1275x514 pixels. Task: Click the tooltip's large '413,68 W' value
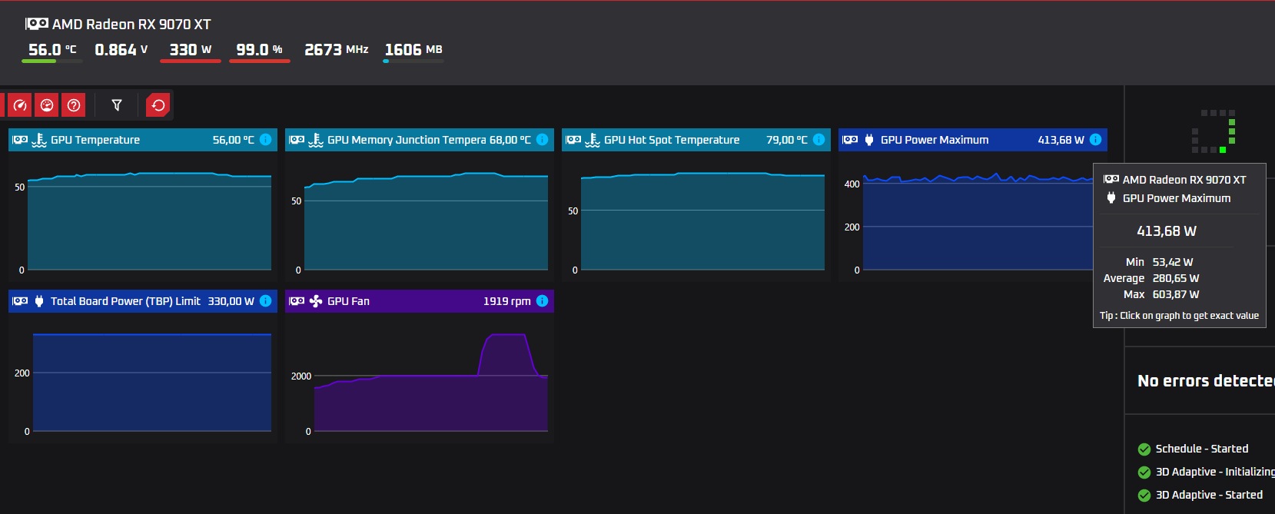1167,231
